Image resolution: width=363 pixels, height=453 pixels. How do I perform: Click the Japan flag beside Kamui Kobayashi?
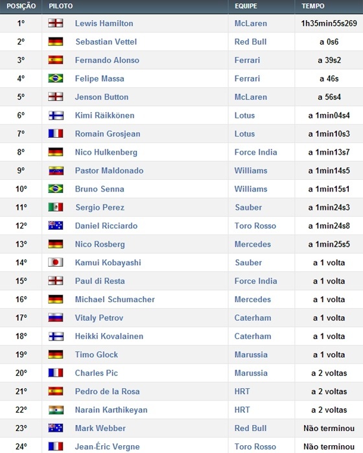tap(56, 262)
